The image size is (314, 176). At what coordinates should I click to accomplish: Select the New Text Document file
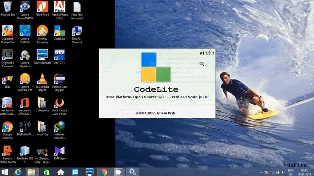tap(77, 10)
